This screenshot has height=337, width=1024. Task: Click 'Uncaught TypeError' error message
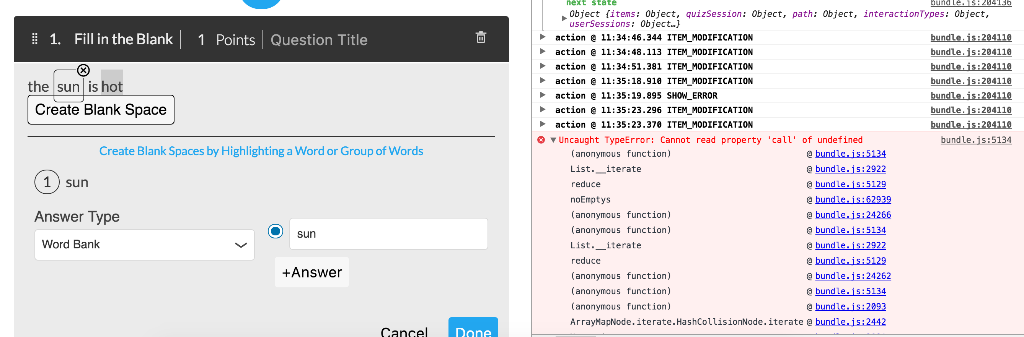coord(710,140)
